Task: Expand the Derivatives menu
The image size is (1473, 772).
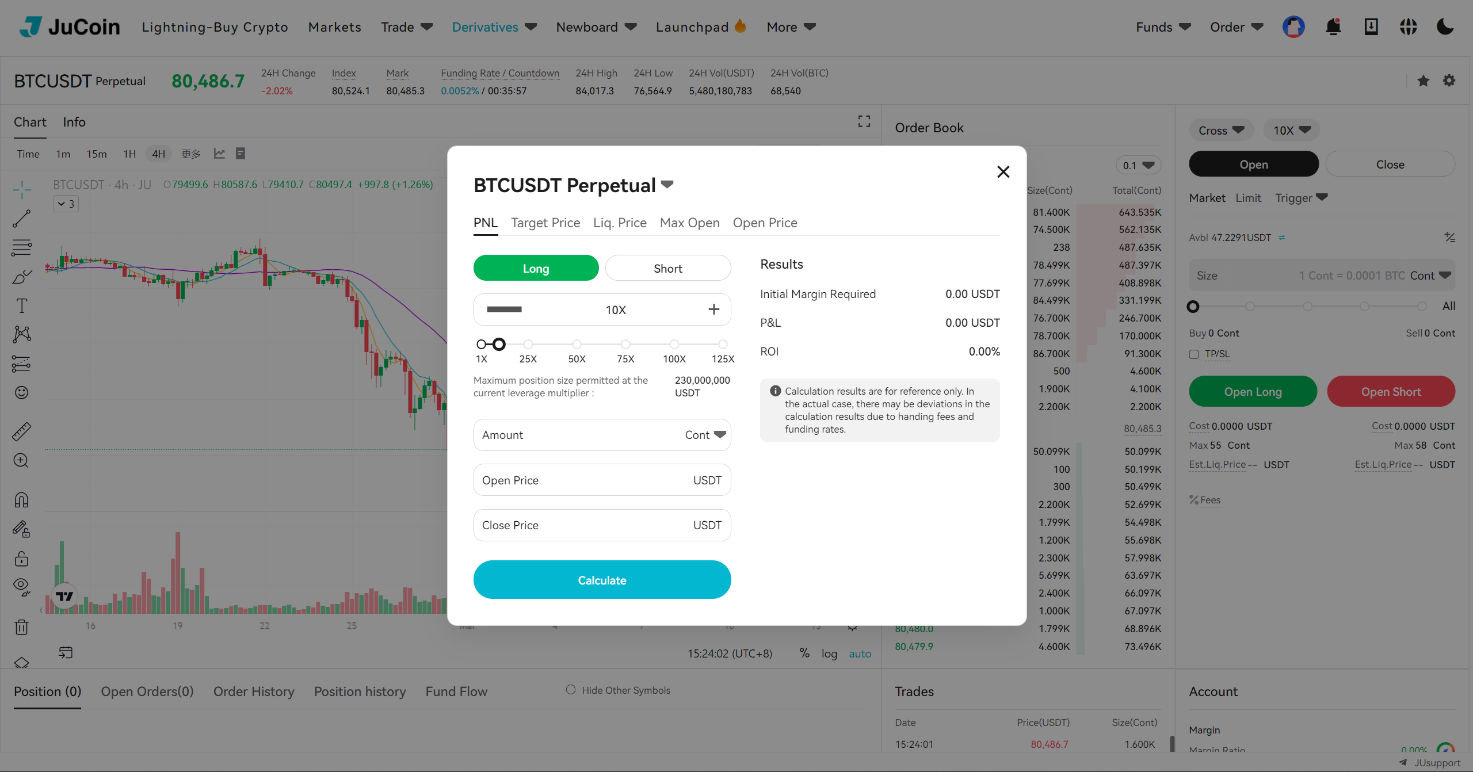Action: click(494, 27)
